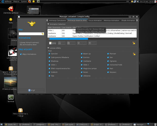Select the Glide 1 animation row
157x126 pixels.
pos(92,30)
